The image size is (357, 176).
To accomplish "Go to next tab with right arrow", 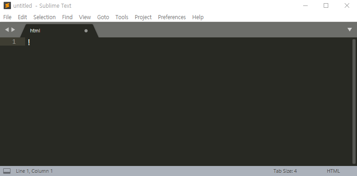I will pos(13,30).
